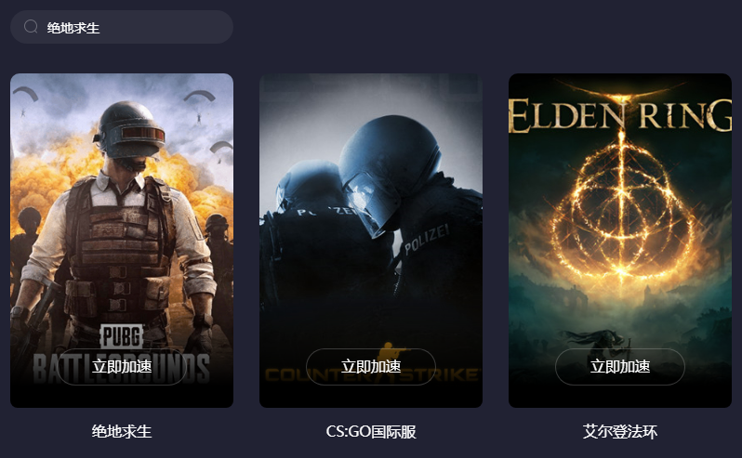Screen dimensions: 742x458
Task: Click 立即加速 on the 绝地求生 card
Action: tap(122, 366)
